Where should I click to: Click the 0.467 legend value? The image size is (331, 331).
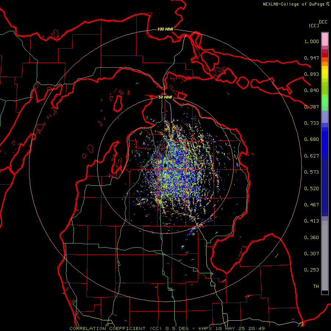(312, 205)
